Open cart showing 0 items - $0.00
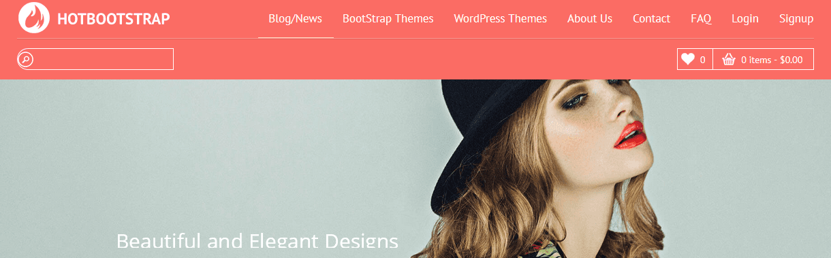831x258 pixels. pos(764,59)
